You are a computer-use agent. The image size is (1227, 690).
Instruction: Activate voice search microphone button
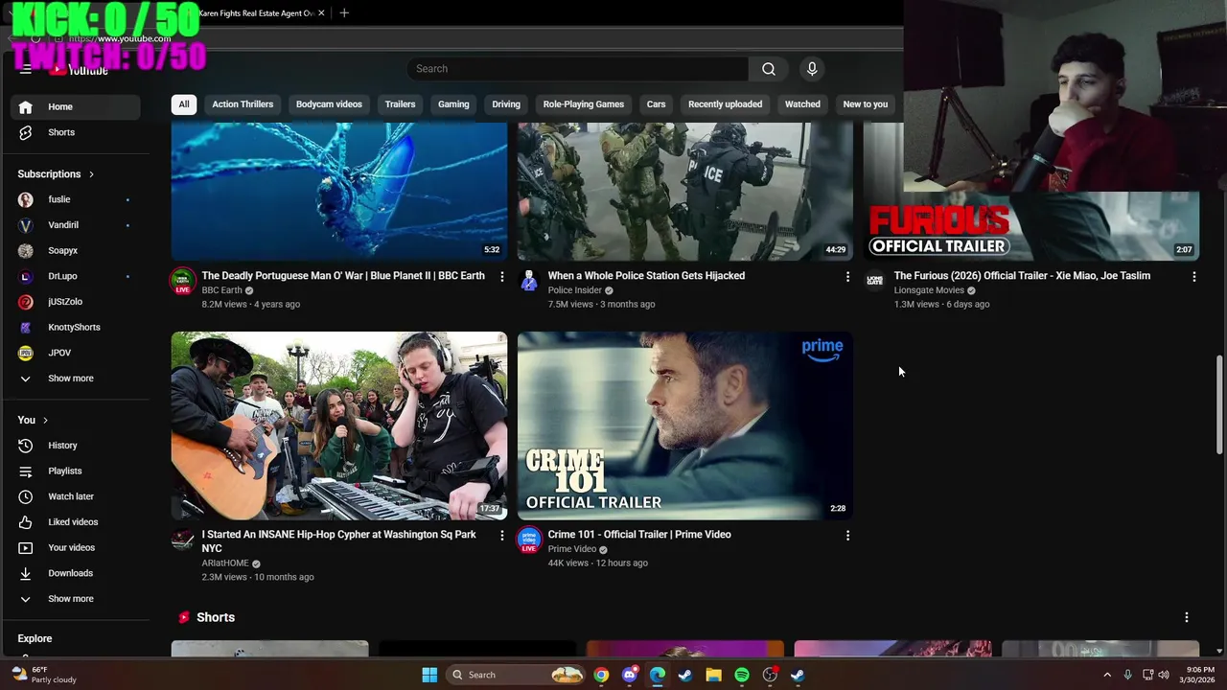coord(812,69)
